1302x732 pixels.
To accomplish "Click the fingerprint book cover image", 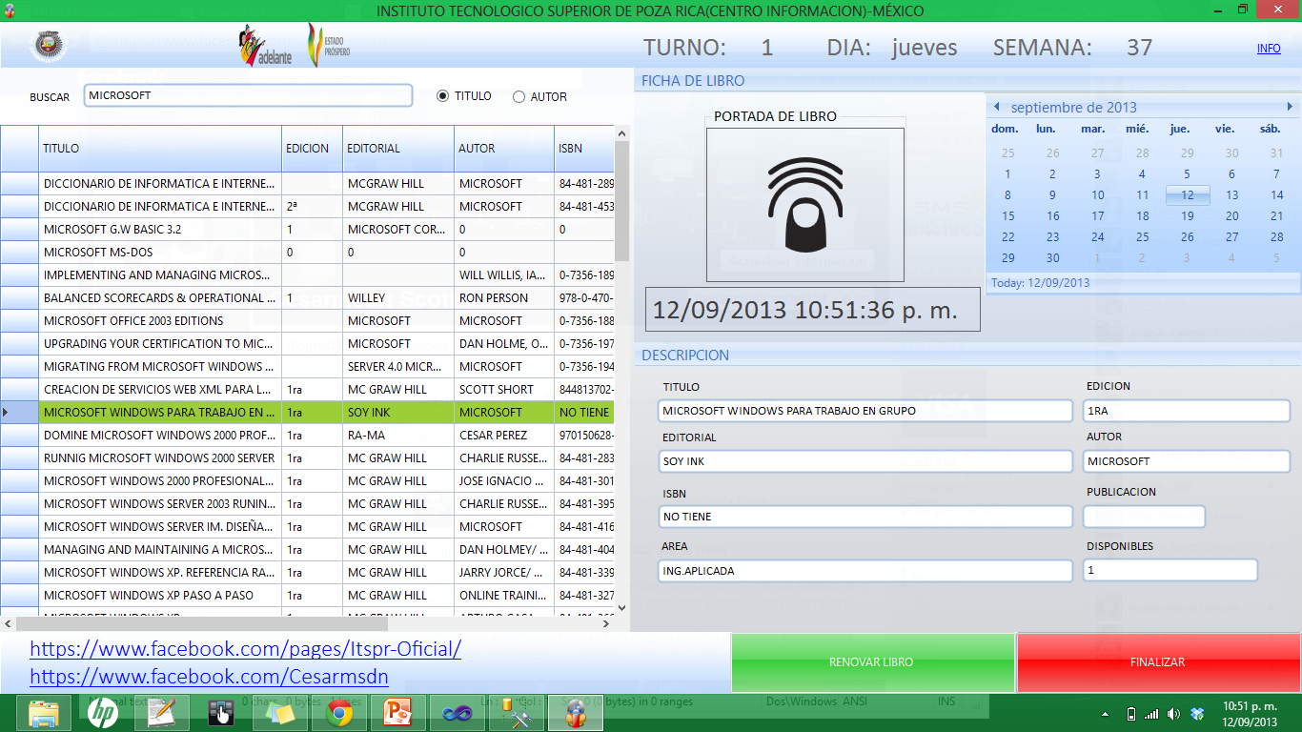I will (x=805, y=204).
